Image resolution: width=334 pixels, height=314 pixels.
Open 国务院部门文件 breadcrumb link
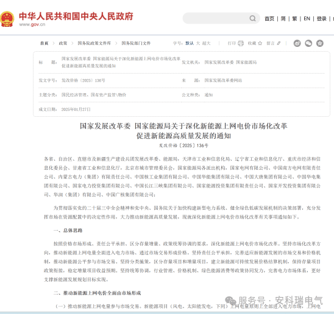136,43
